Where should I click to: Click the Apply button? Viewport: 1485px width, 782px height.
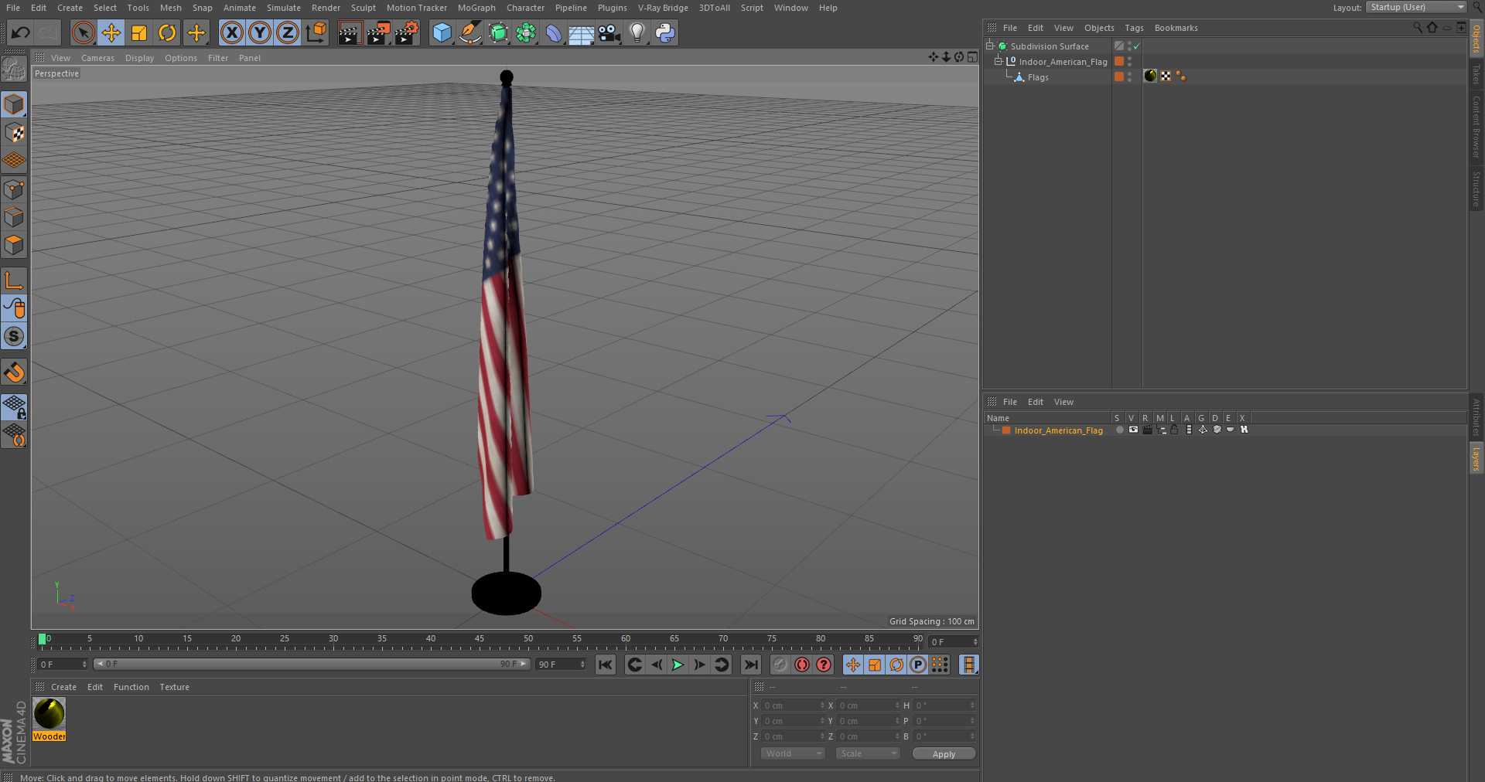coord(944,753)
